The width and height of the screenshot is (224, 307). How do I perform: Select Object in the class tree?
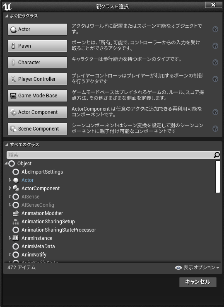pyautogui.click(x=24, y=164)
